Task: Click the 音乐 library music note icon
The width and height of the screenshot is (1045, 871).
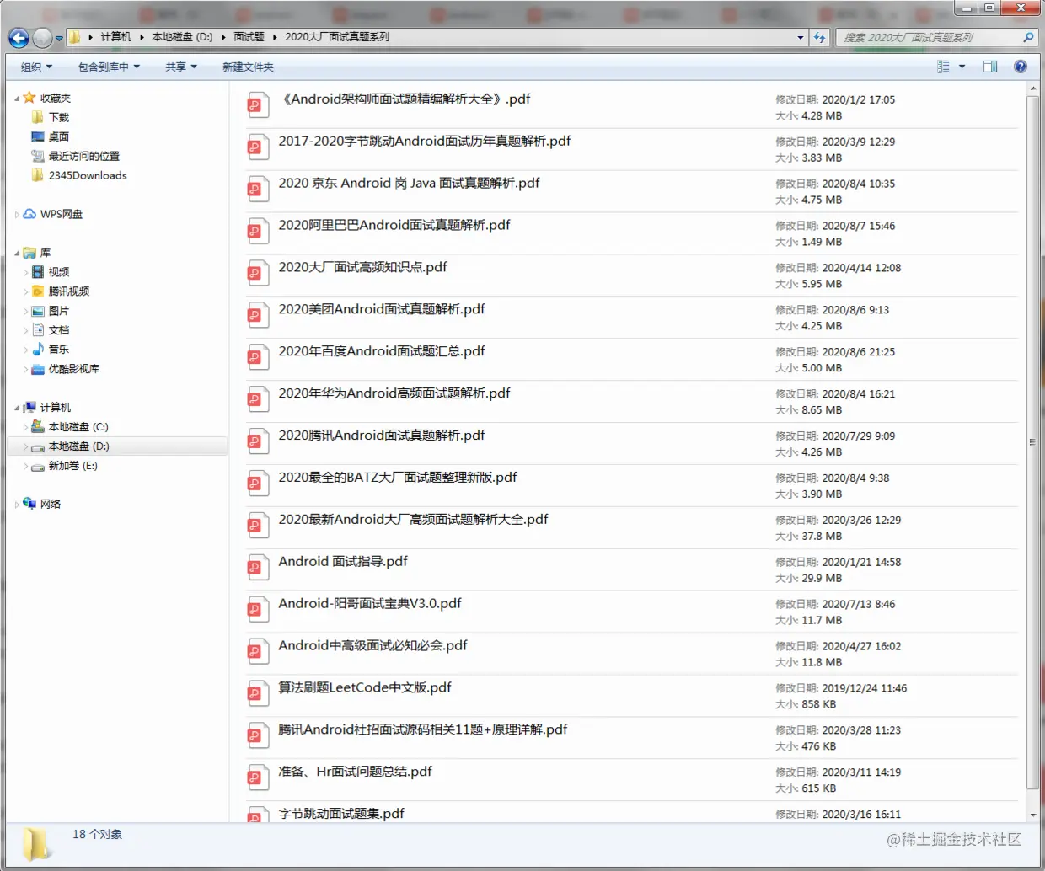Action: [38, 350]
